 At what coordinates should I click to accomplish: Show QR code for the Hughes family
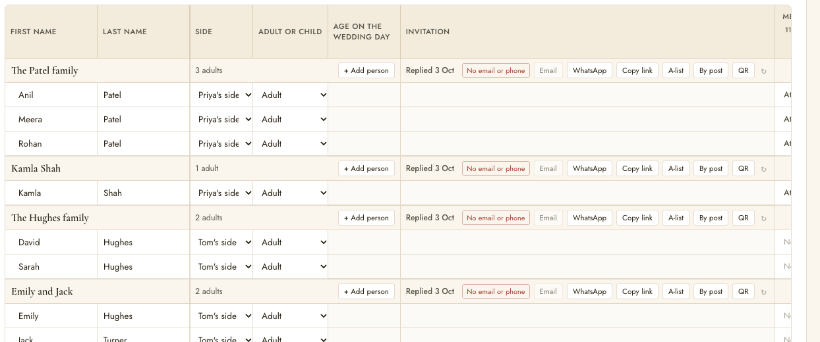[x=744, y=218]
